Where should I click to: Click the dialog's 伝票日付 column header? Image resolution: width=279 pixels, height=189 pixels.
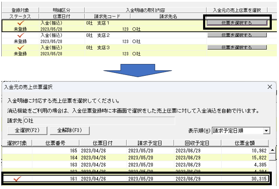point(103,143)
